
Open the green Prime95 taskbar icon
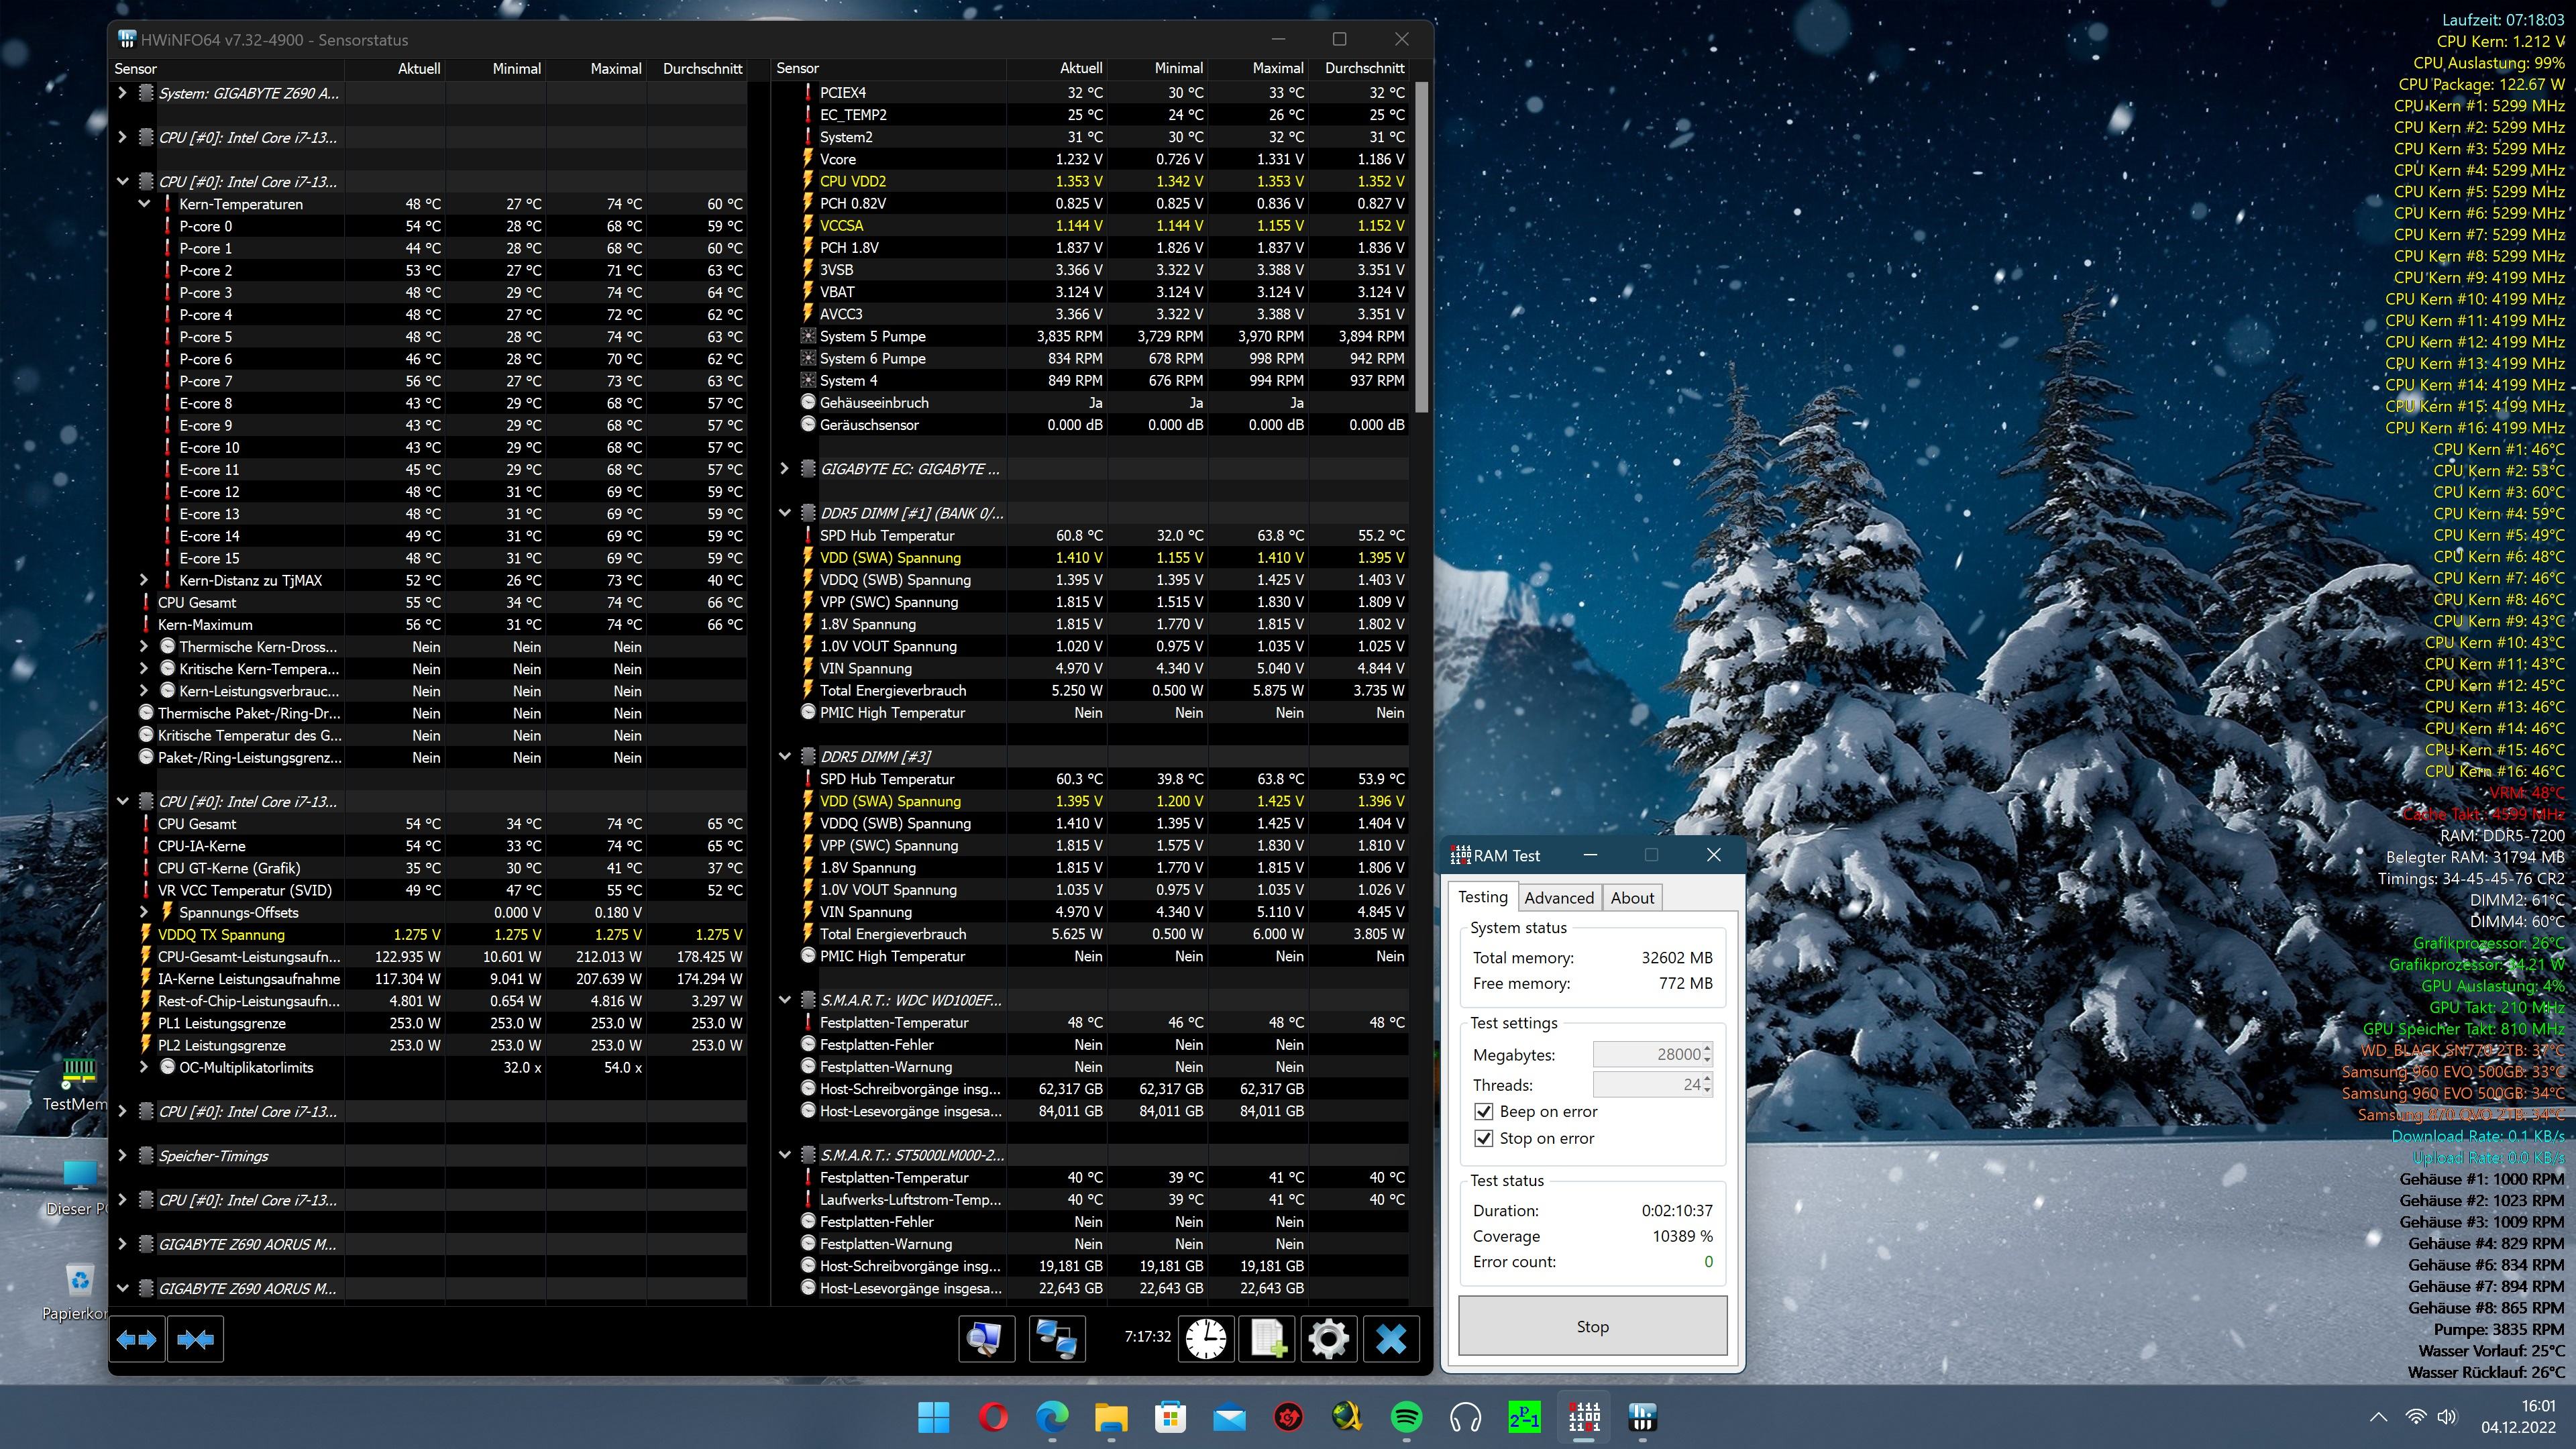coord(1524,1417)
